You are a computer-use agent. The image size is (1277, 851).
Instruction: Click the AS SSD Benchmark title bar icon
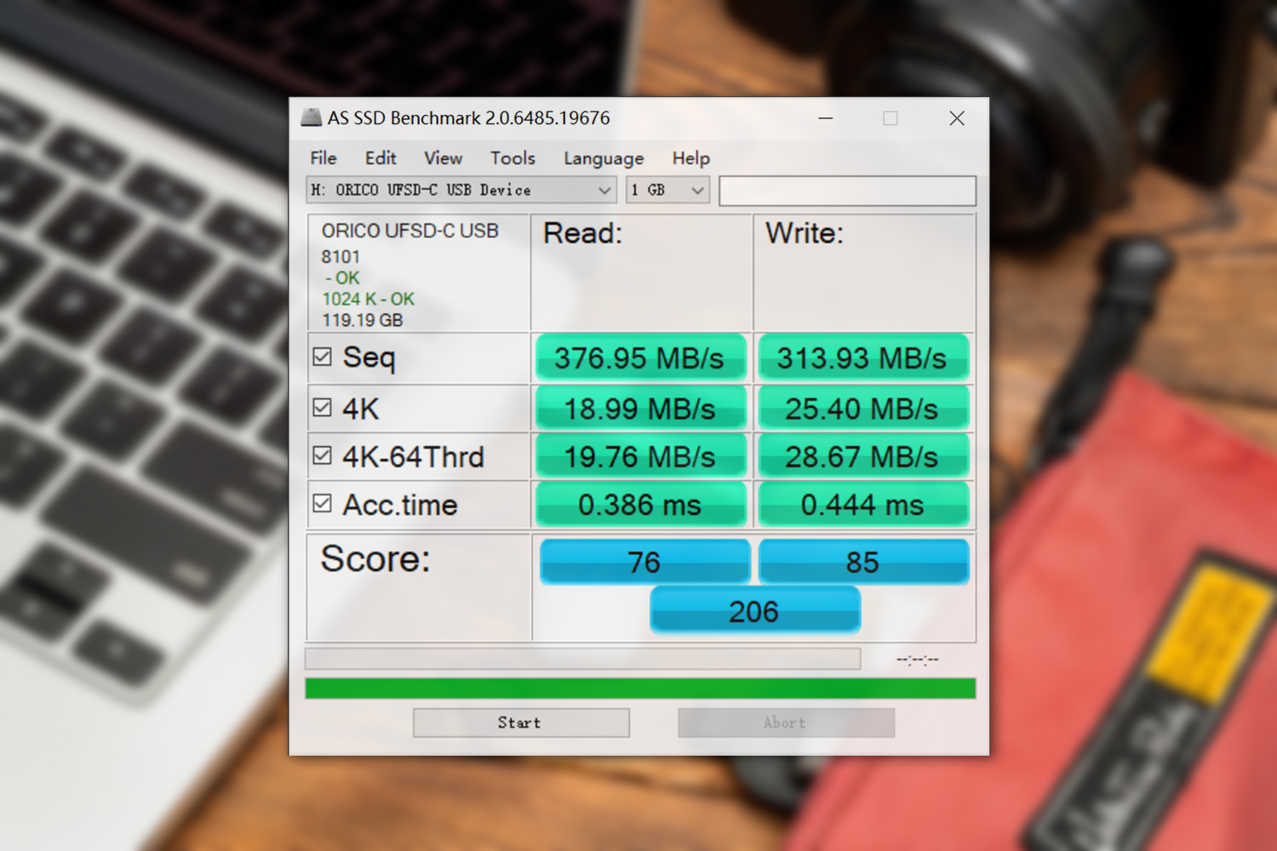312,117
